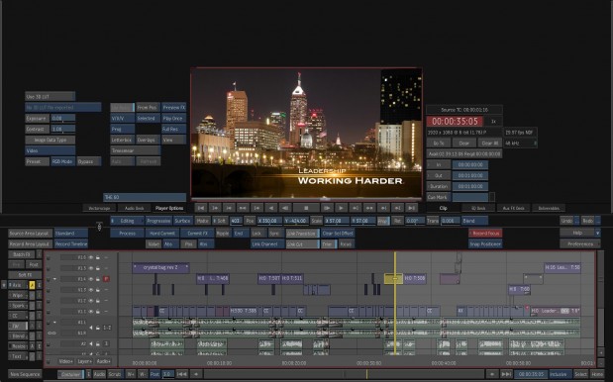The image size is (613, 382).
Task: Switch to the Aux FX Desk tab
Action: pos(513,208)
